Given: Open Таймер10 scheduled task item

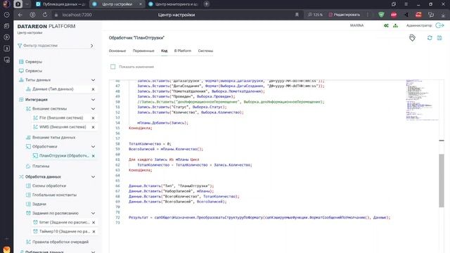Looking at the screenshot, I should click(65, 231).
